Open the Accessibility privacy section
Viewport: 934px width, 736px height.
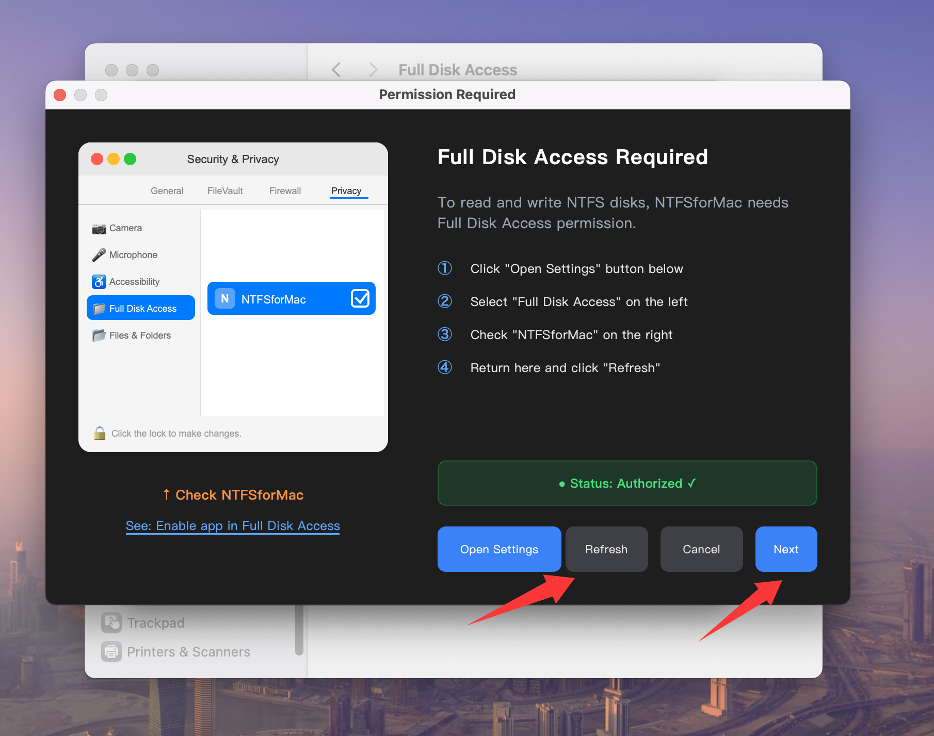(x=134, y=281)
